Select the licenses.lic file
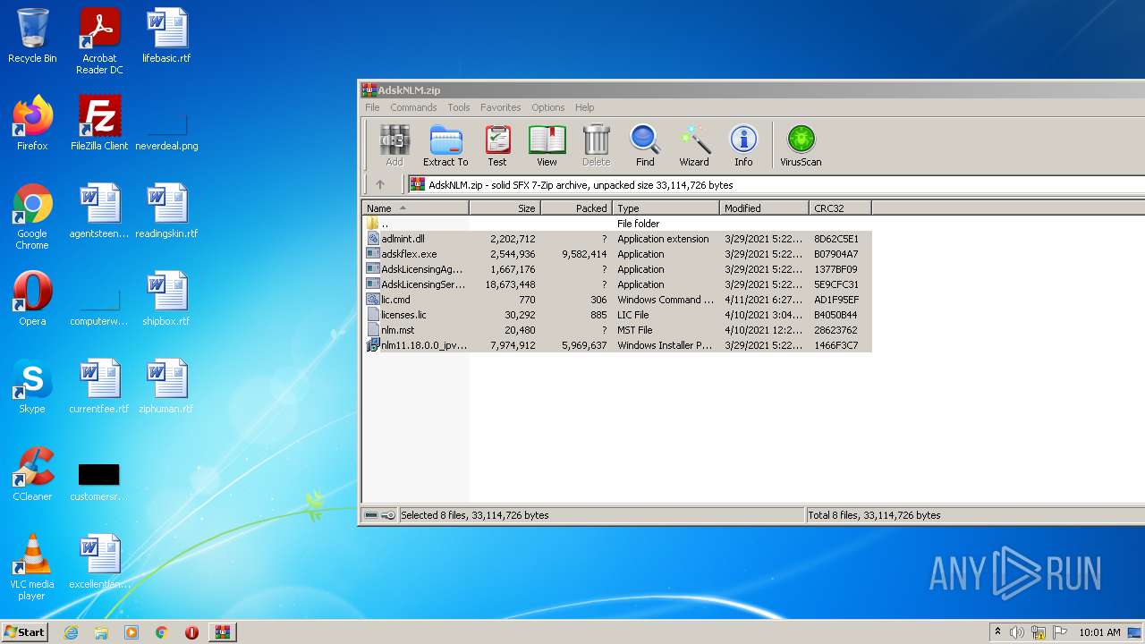This screenshot has height=644, width=1145. 616,315
